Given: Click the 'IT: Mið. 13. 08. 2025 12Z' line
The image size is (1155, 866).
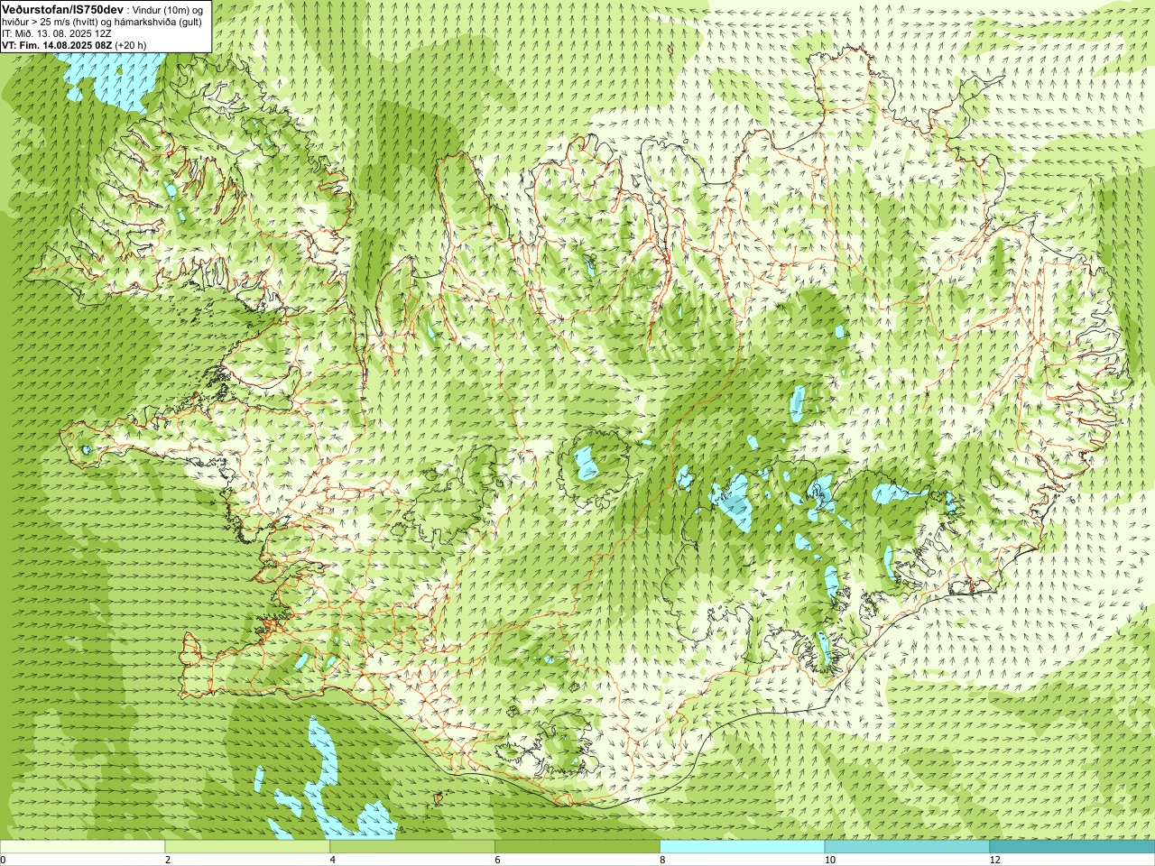Looking at the screenshot, I should point(56,33).
